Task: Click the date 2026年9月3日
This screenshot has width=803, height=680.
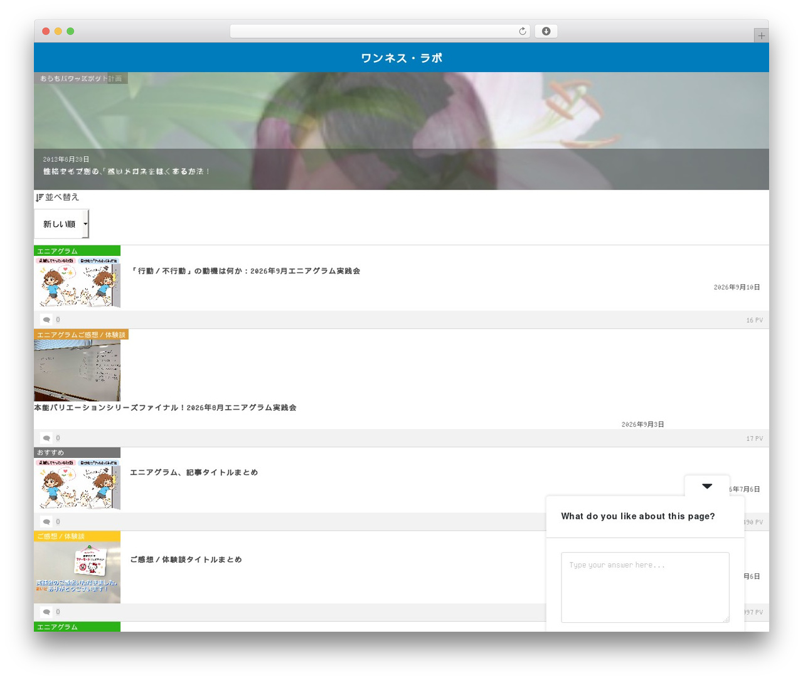Action: pyautogui.click(x=642, y=425)
